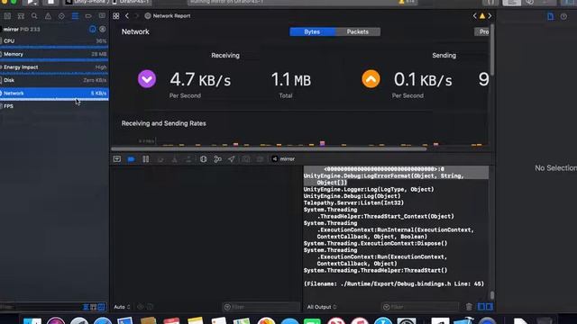Jump to previous issue arrow
The image size is (577, 324).
(x=475, y=16)
